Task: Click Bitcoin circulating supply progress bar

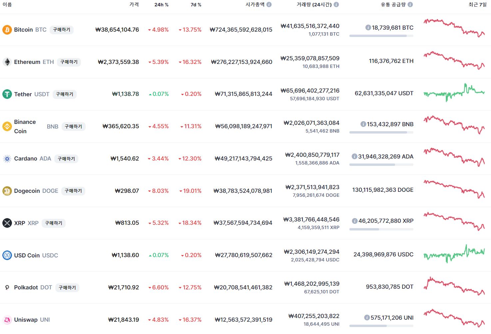Action: pos(381,36)
